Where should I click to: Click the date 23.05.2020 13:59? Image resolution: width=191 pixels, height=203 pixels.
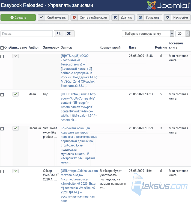tap(141, 128)
